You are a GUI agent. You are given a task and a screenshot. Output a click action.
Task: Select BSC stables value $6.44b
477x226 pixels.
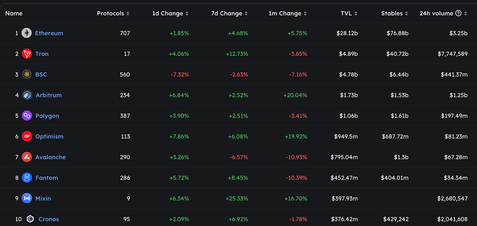(399, 74)
